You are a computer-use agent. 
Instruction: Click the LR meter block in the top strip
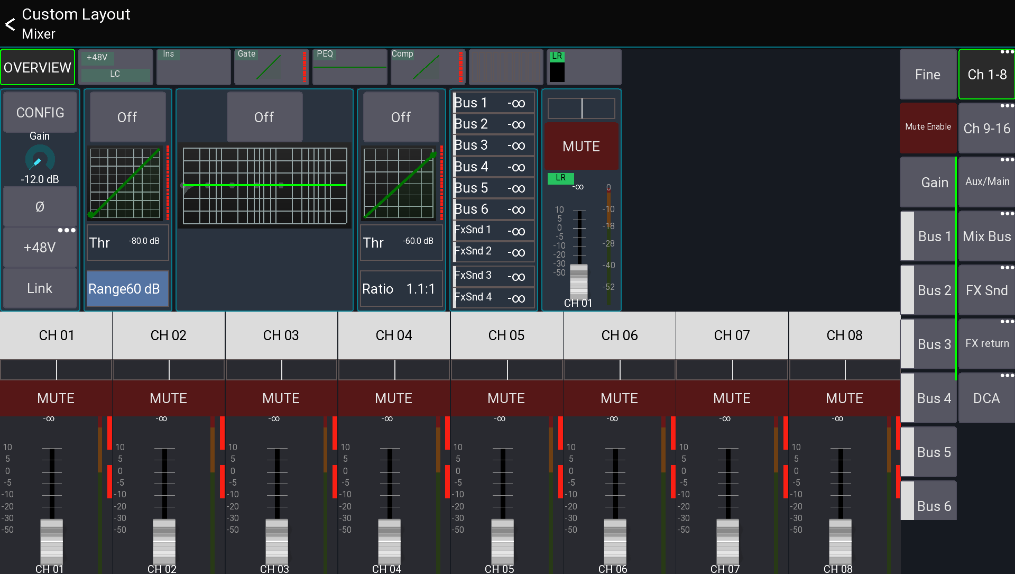[x=583, y=67]
